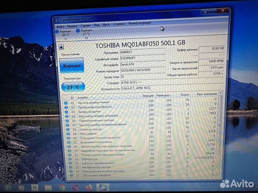The height and width of the screenshot is (193, 258).
Task: Open the Сервис menu
Action: [85, 26]
